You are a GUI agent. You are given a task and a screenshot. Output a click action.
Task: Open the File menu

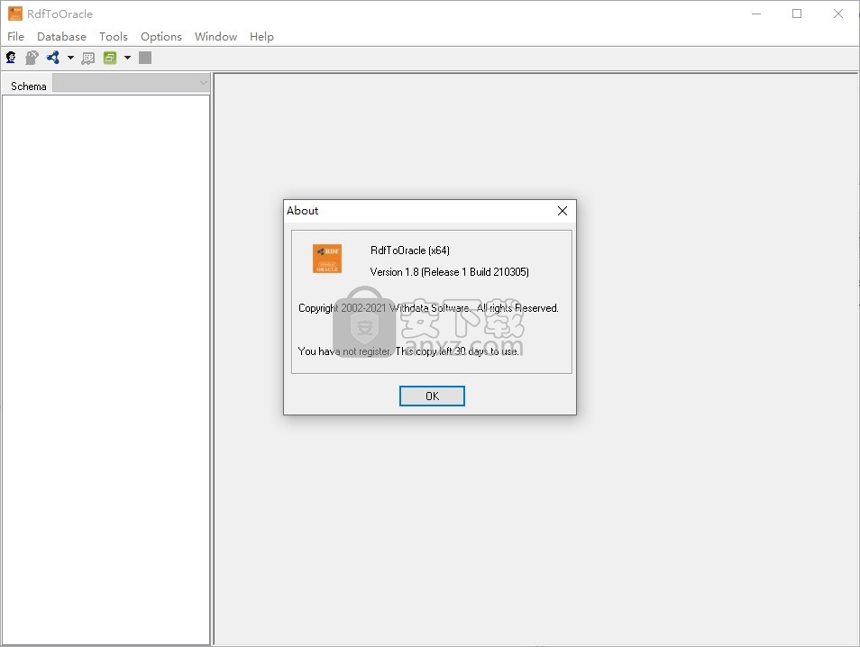[x=15, y=36]
